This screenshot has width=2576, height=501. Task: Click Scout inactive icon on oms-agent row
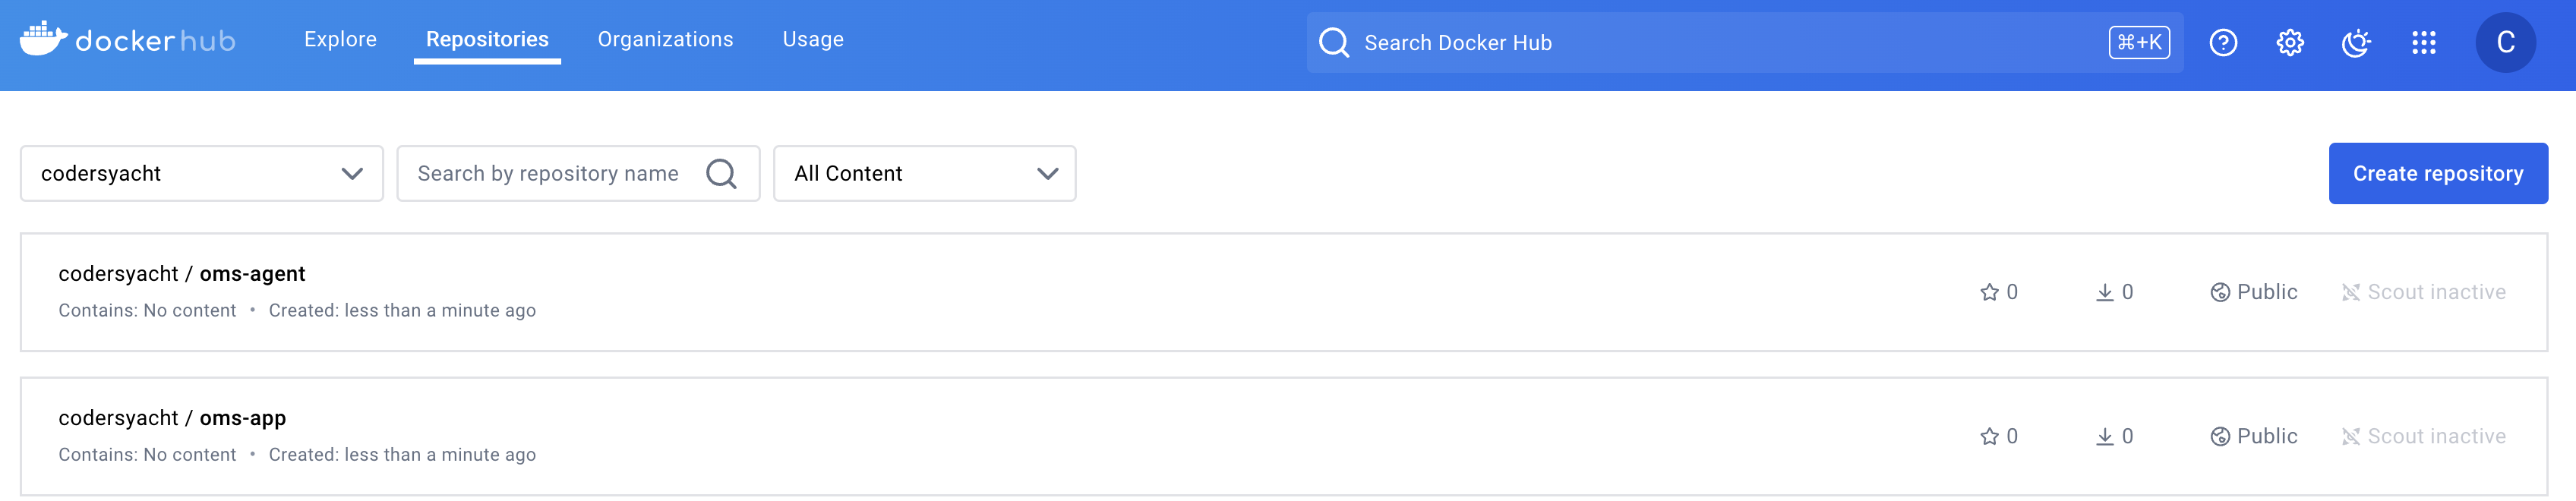(x=2350, y=292)
